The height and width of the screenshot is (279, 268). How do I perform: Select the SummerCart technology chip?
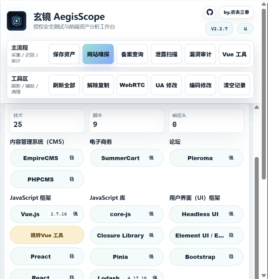pos(127,158)
